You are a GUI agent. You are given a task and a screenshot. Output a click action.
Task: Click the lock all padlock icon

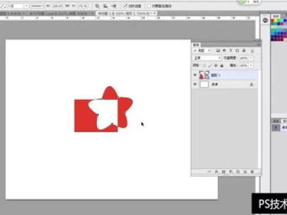point(222,66)
